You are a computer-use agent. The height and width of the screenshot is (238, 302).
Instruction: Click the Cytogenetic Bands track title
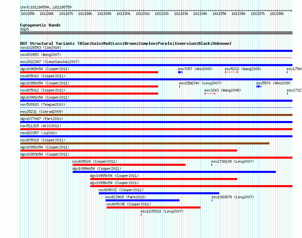coord(40,25)
